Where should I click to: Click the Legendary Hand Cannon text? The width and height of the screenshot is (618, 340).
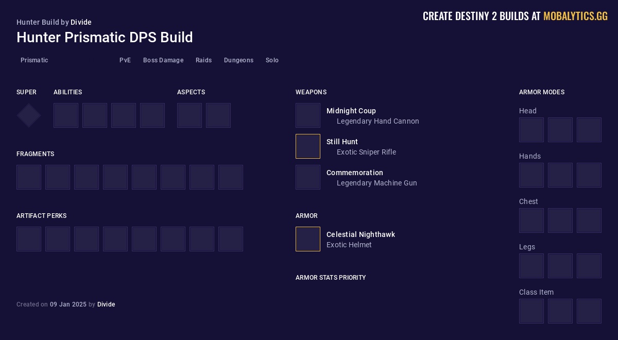tap(378, 121)
